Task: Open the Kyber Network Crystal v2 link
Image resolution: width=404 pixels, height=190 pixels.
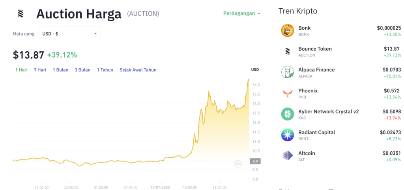Action: [329, 112]
